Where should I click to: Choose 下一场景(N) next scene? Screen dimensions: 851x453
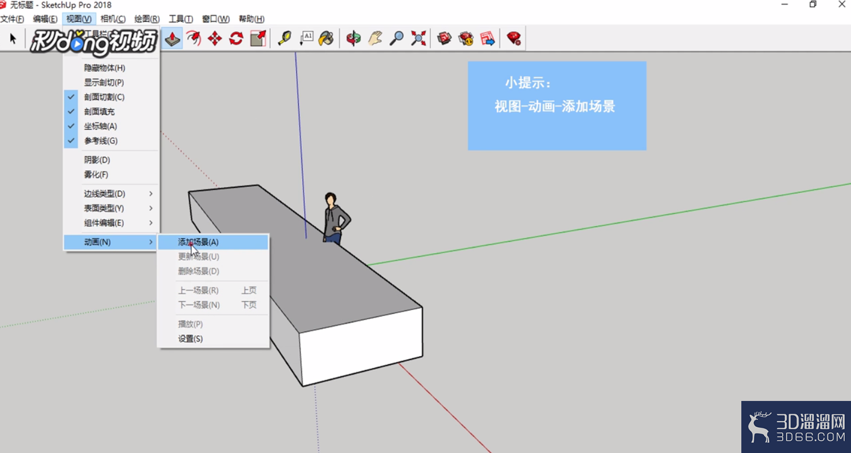(213, 305)
